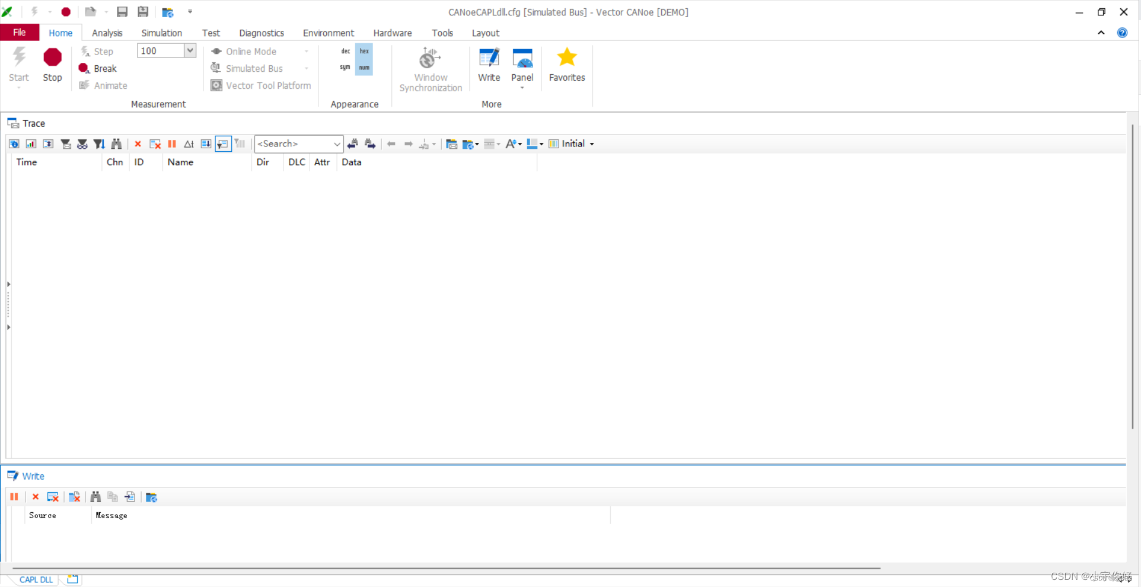Navigate to previous marker with left arrow
This screenshot has height=587, width=1141.
[x=391, y=143]
